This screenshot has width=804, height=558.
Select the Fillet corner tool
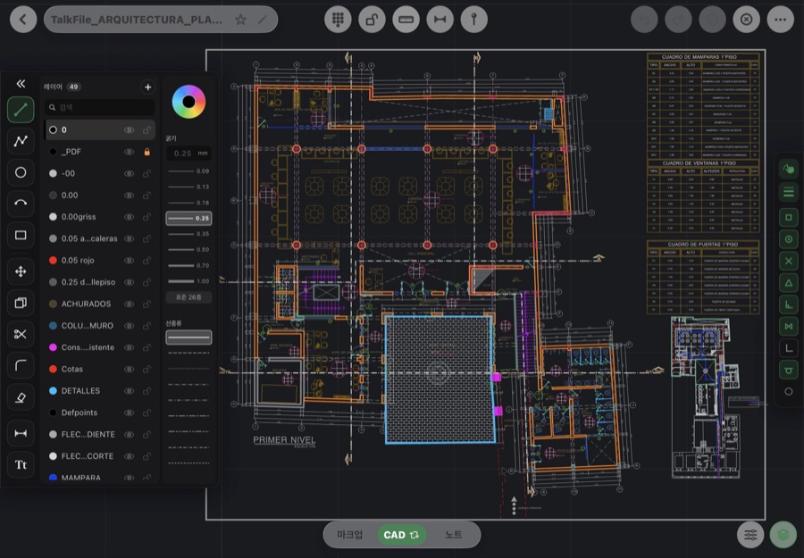click(21, 365)
